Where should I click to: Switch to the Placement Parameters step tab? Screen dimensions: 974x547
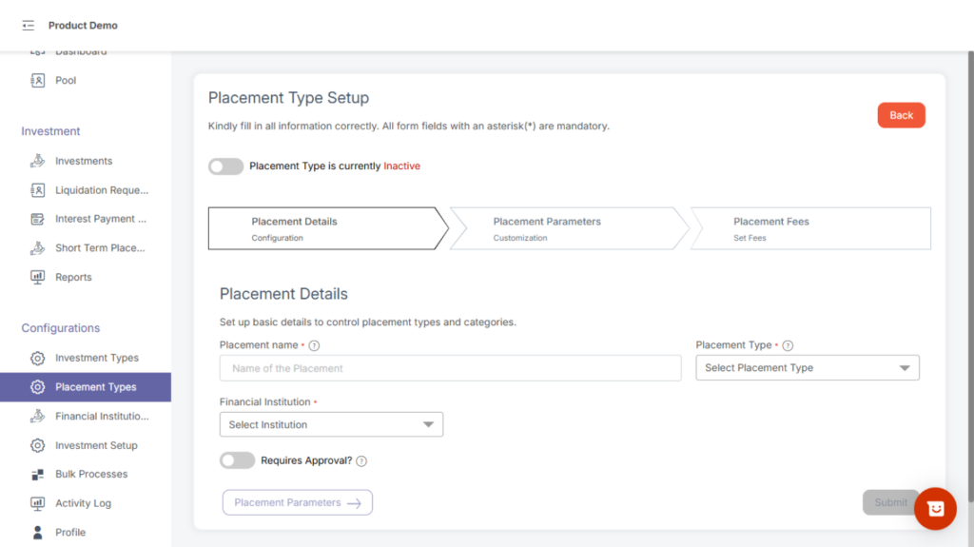point(568,229)
